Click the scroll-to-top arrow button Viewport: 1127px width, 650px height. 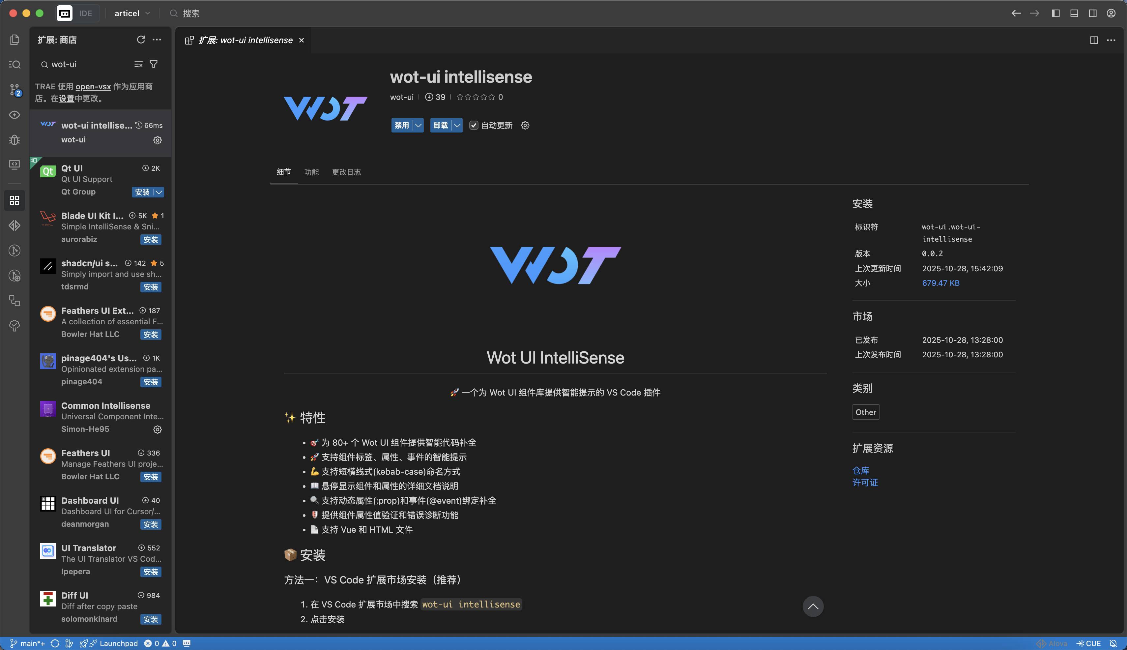click(x=813, y=606)
